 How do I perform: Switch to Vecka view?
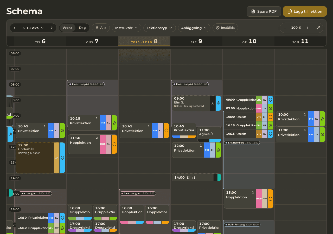pyautogui.click(x=67, y=28)
